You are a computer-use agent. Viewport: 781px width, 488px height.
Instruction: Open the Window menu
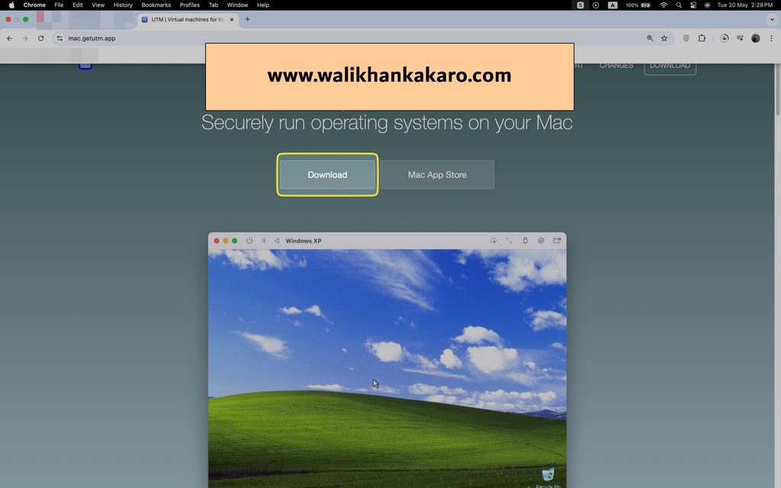pos(237,5)
